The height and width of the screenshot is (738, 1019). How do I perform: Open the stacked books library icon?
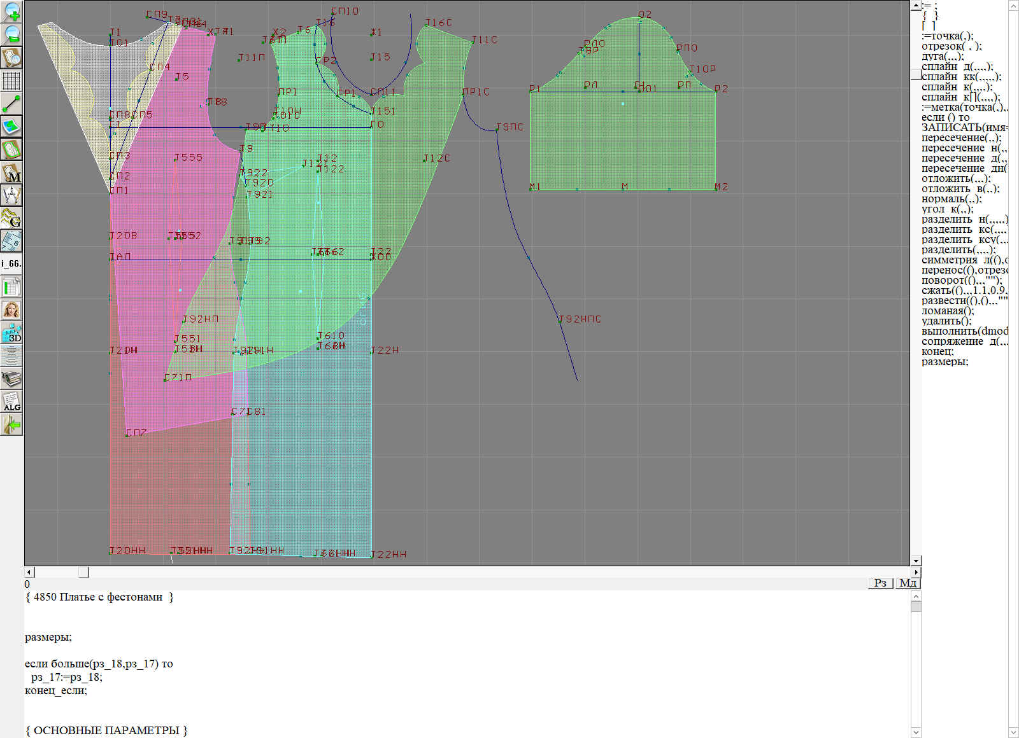11,379
